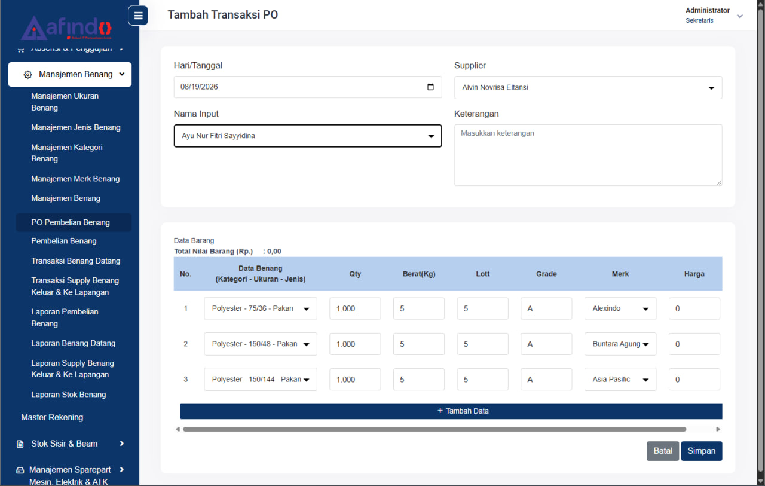The height and width of the screenshot is (486, 765).
Task: Click Harga field in row 1
Action: pyautogui.click(x=694, y=308)
